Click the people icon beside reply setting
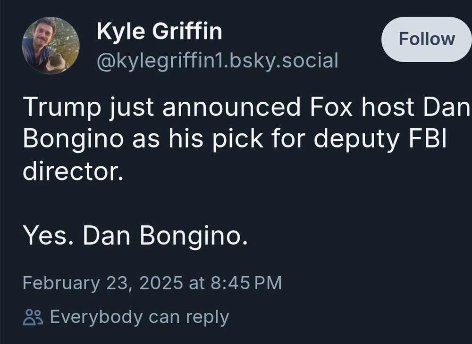The image size is (472, 344). tap(33, 317)
